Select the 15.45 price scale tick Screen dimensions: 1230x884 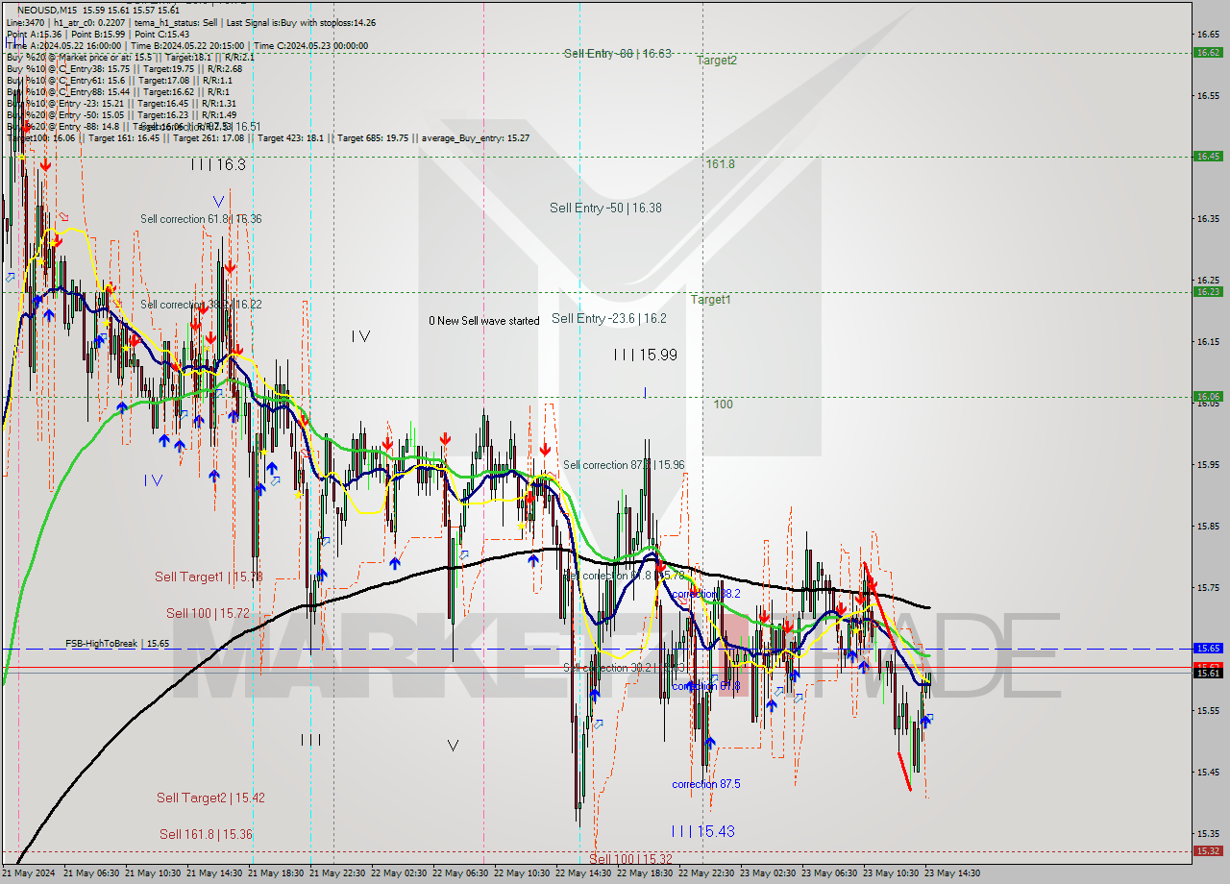[x=1208, y=772]
